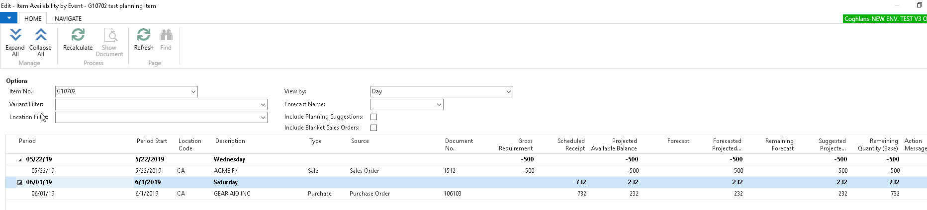Collapse the 06/01/19 period row
Image resolution: width=927 pixels, height=210 pixels.
click(x=20, y=183)
